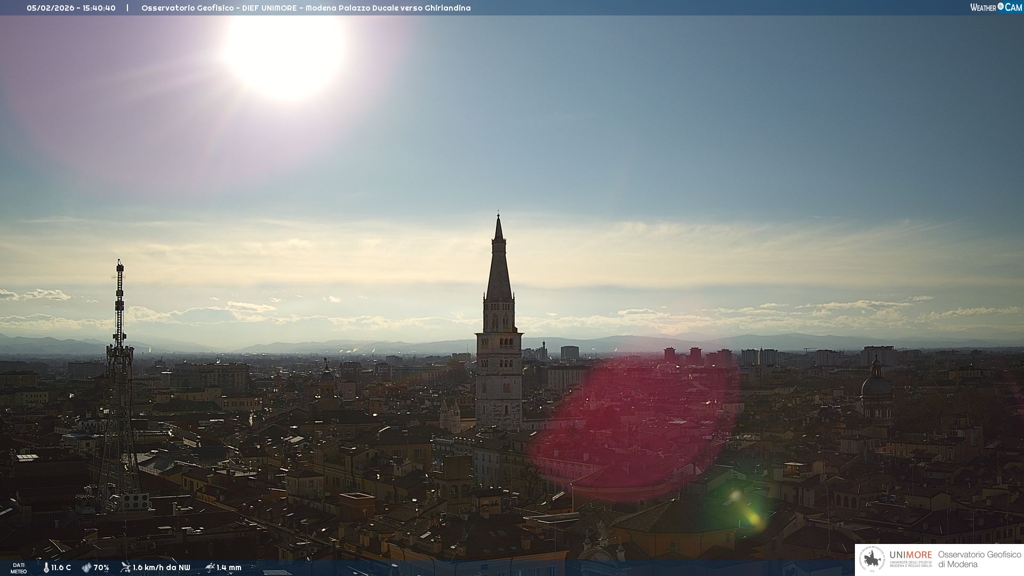Viewport: 1024px width, 576px height.
Task: Click the 1.6 km/h da NW reading
Action: point(161,567)
